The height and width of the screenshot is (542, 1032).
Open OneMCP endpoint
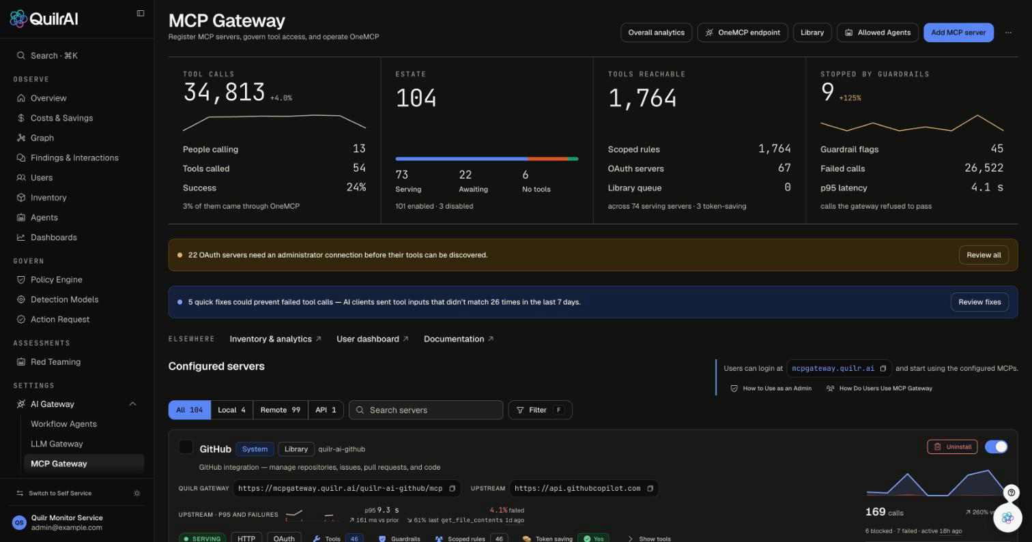click(x=743, y=33)
